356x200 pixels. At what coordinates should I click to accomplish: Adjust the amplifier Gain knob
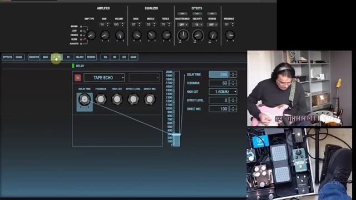pyautogui.click(x=105, y=35)
